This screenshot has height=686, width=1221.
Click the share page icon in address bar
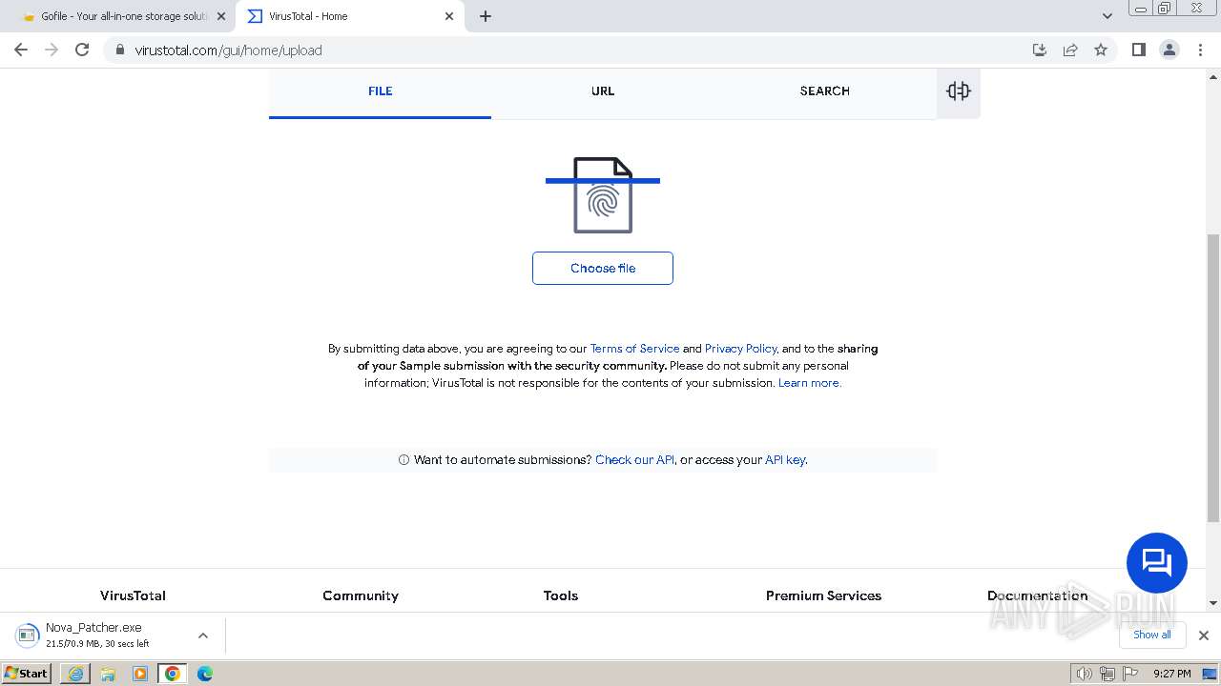point(1070,50)
